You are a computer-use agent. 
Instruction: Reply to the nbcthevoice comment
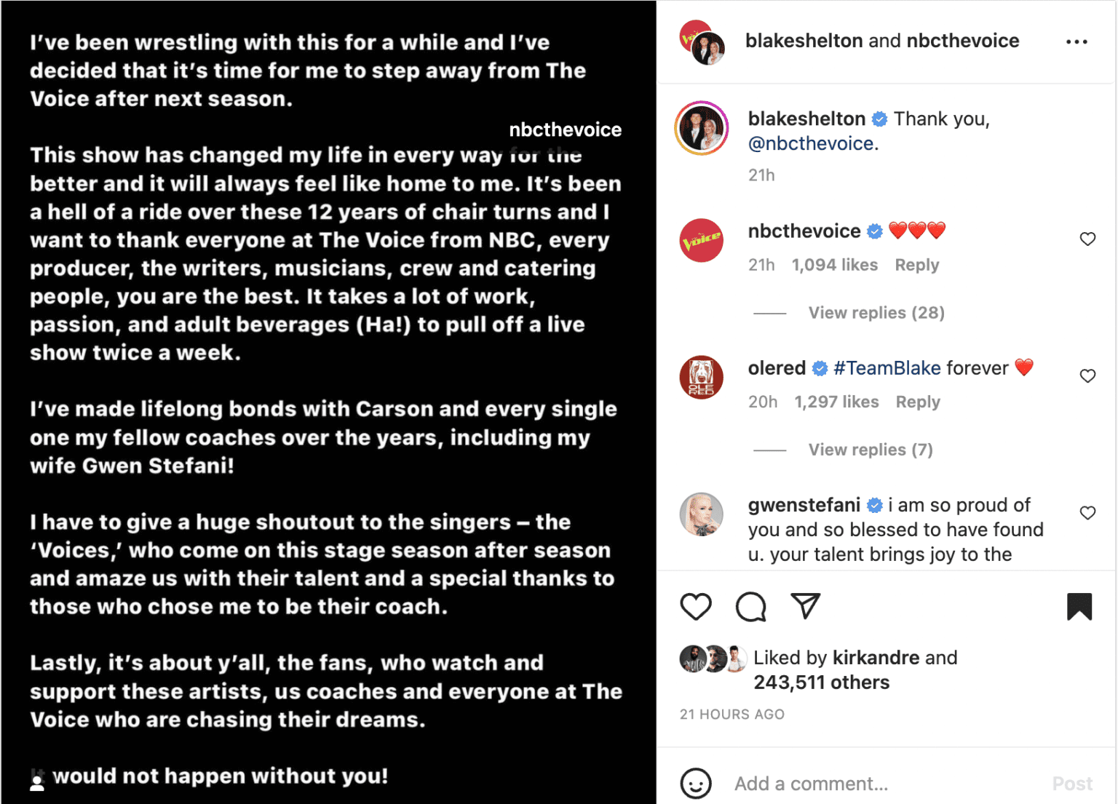tap(917, 265)
